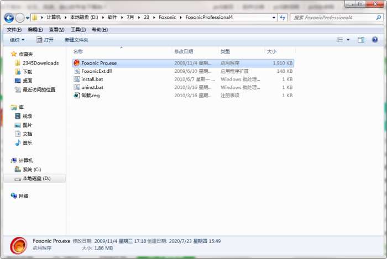
Task: Open the view options dropdown arrow
Action: [x=348, y=40]
